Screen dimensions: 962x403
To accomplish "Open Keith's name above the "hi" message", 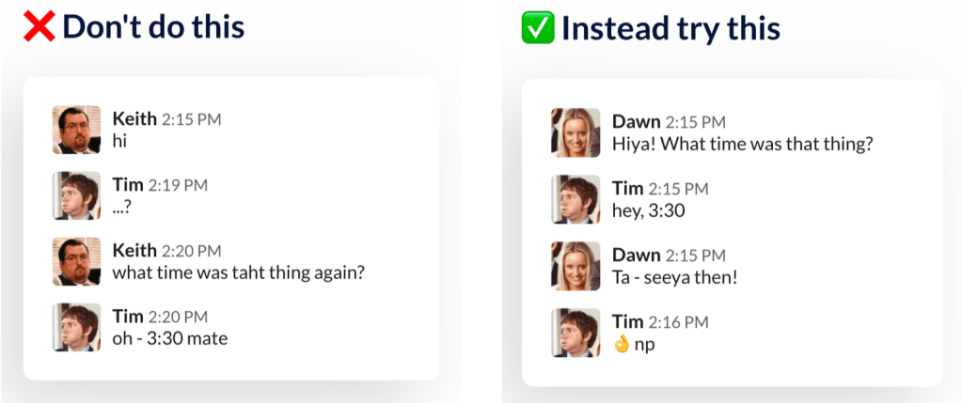I will [x=134, y=119].
